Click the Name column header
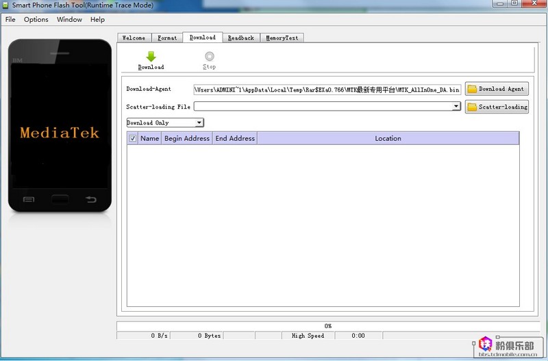Viewport: 548px width, 361px height. [149, 139]
